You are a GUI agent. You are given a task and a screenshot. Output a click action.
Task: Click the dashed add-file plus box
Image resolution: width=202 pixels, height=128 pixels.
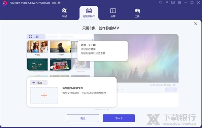point(44,95)
